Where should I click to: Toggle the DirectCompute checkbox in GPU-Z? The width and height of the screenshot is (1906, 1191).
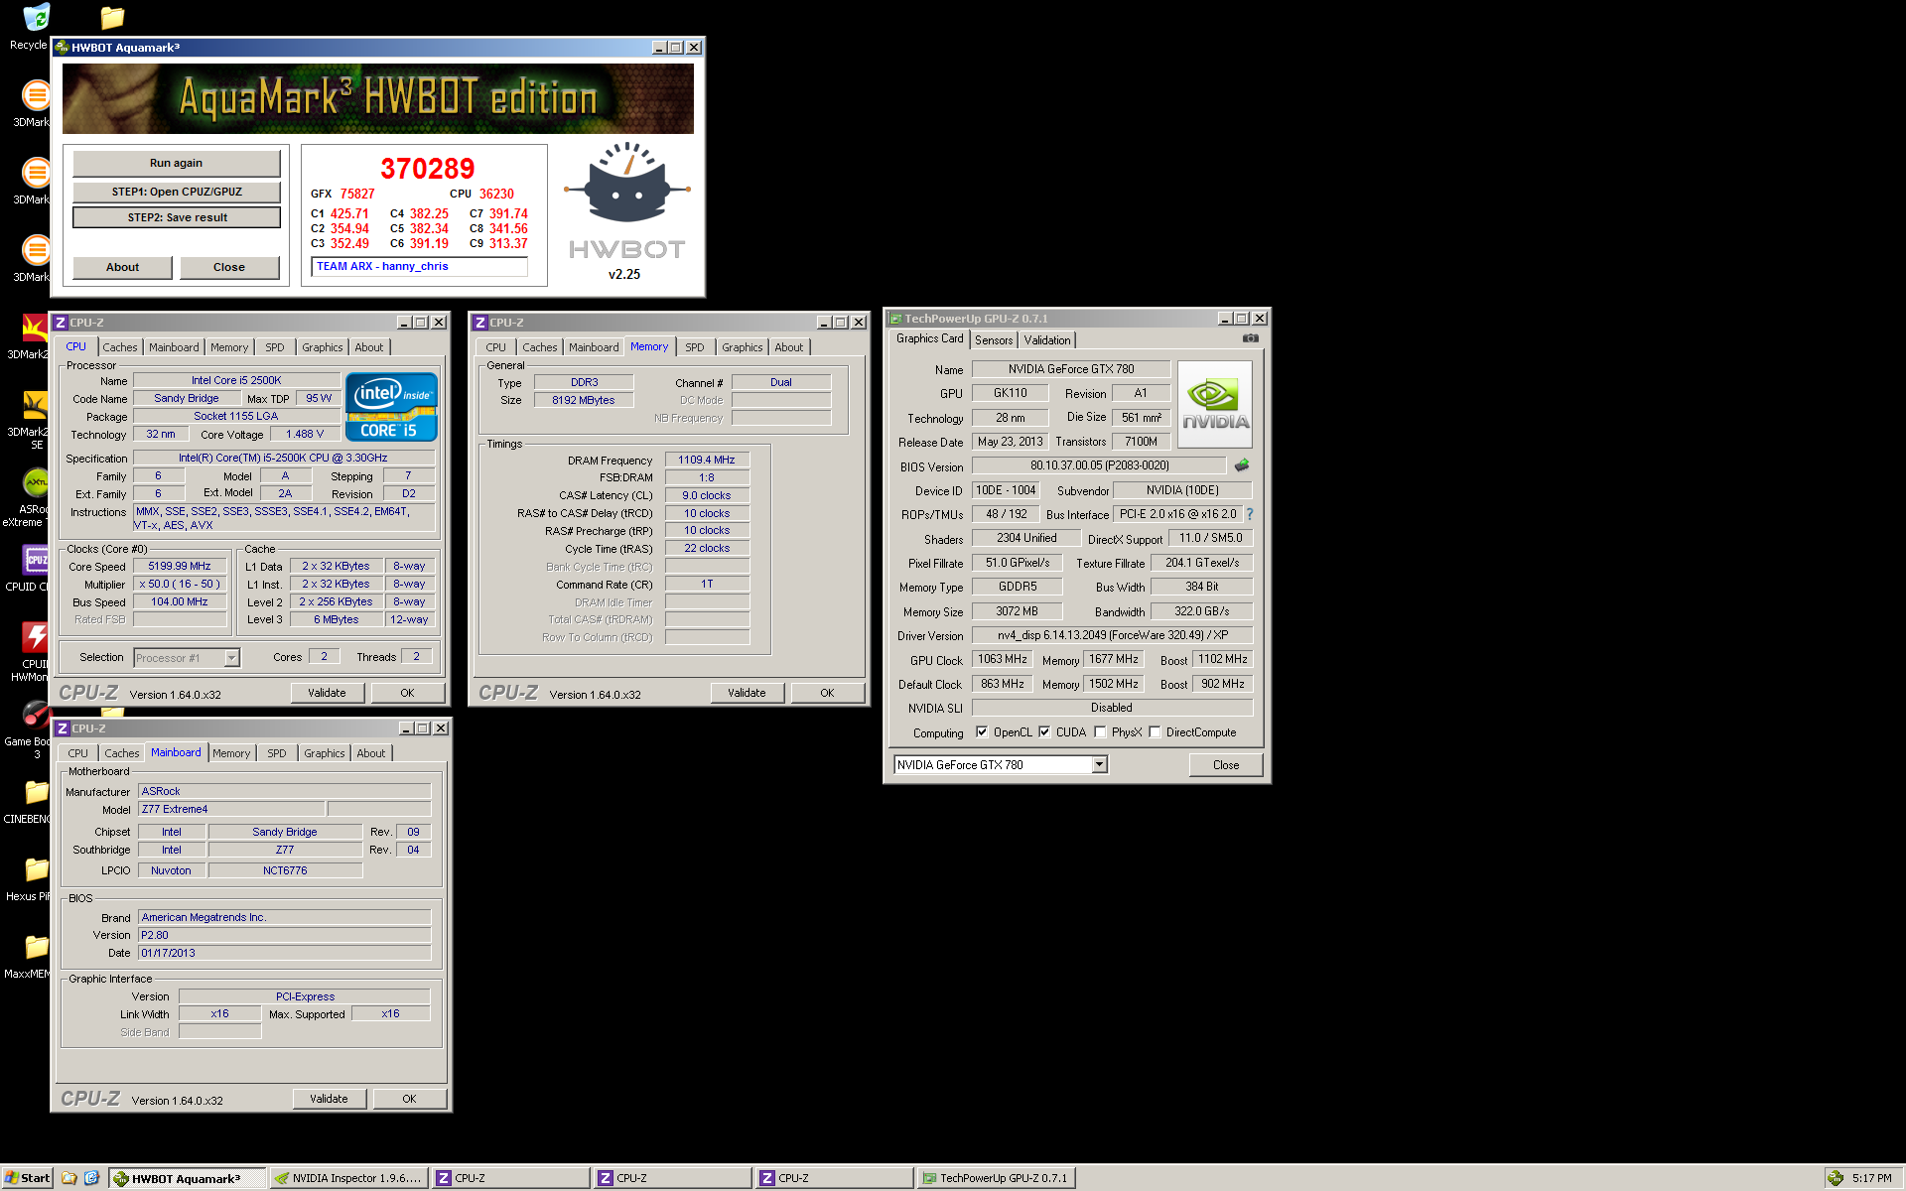click(x=1155, y=732)
